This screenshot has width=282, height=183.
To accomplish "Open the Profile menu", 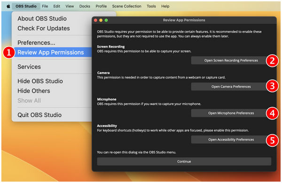I will tap(101, 6).
